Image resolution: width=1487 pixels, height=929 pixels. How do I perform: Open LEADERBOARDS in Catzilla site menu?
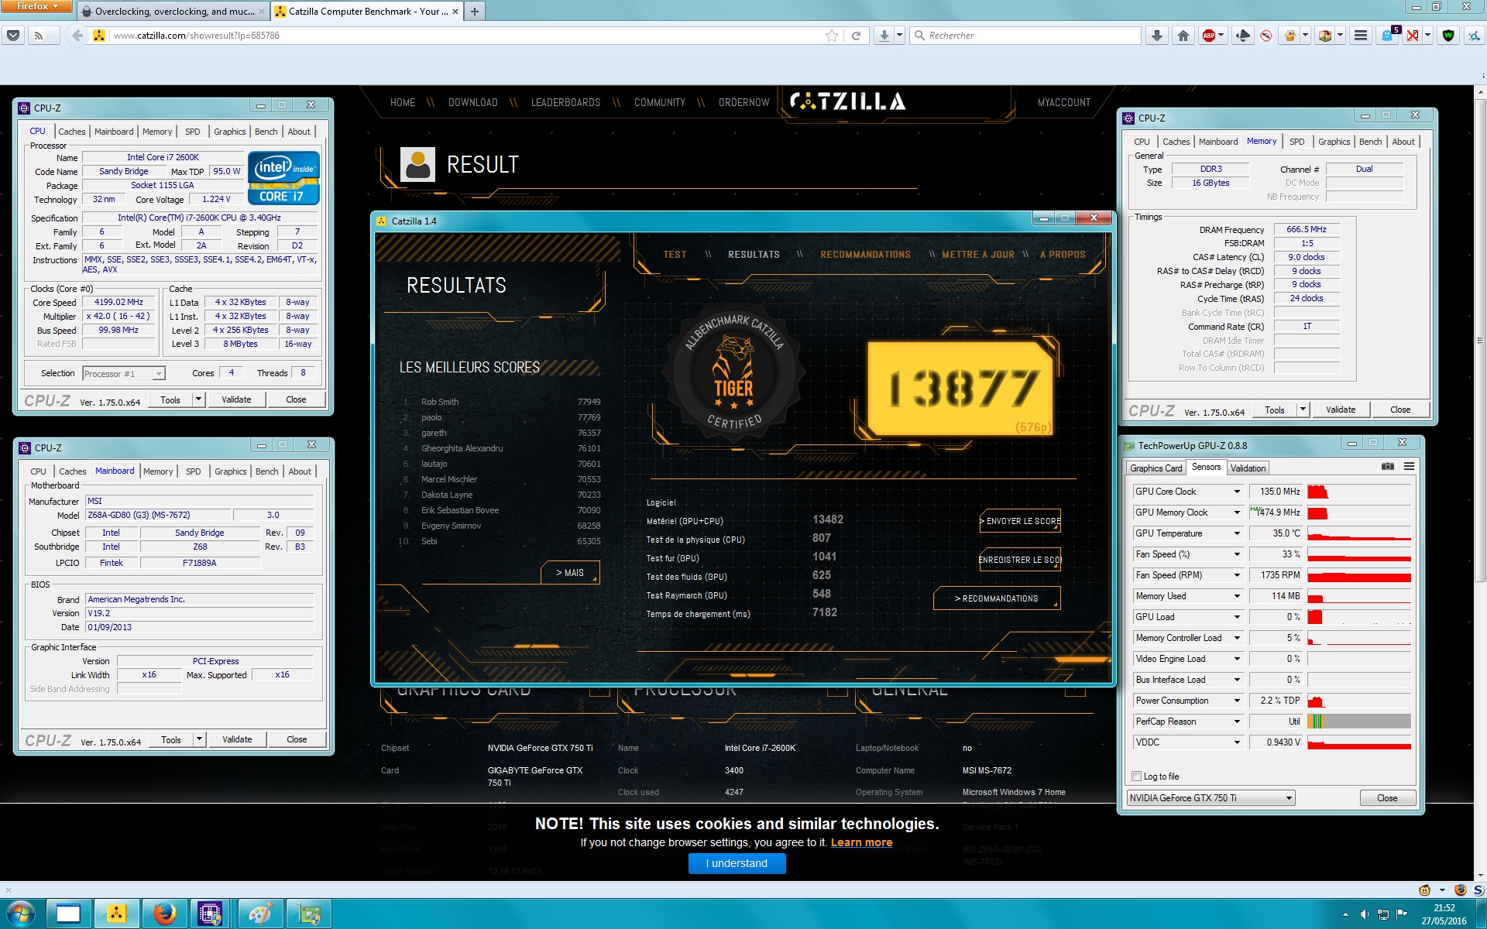point(565,102)
